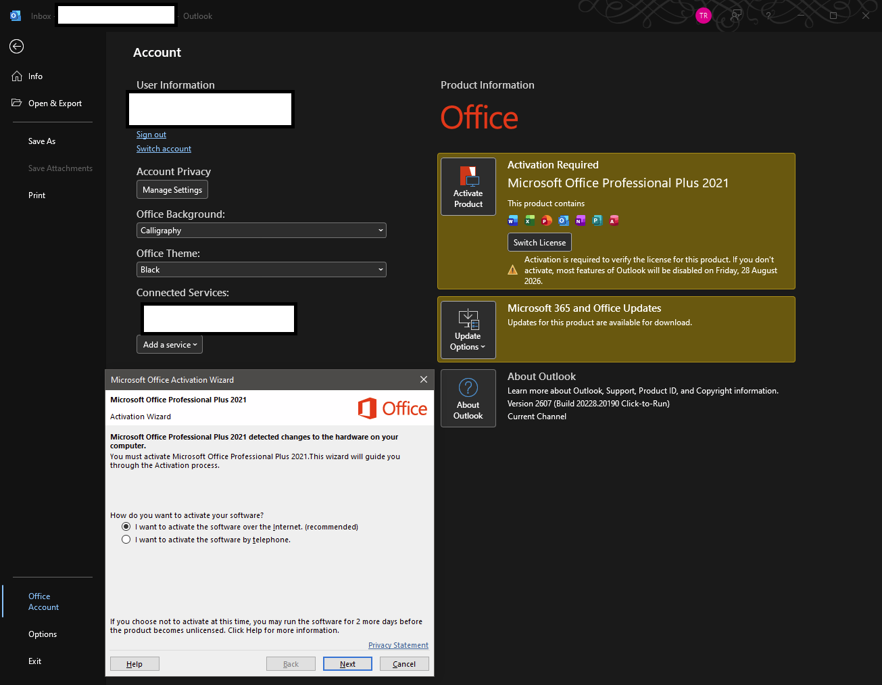Click Cancel in the Activation Wizard
Image resolution: width=882 pixels, height=685 pixels.
click(x=404, y=664)
